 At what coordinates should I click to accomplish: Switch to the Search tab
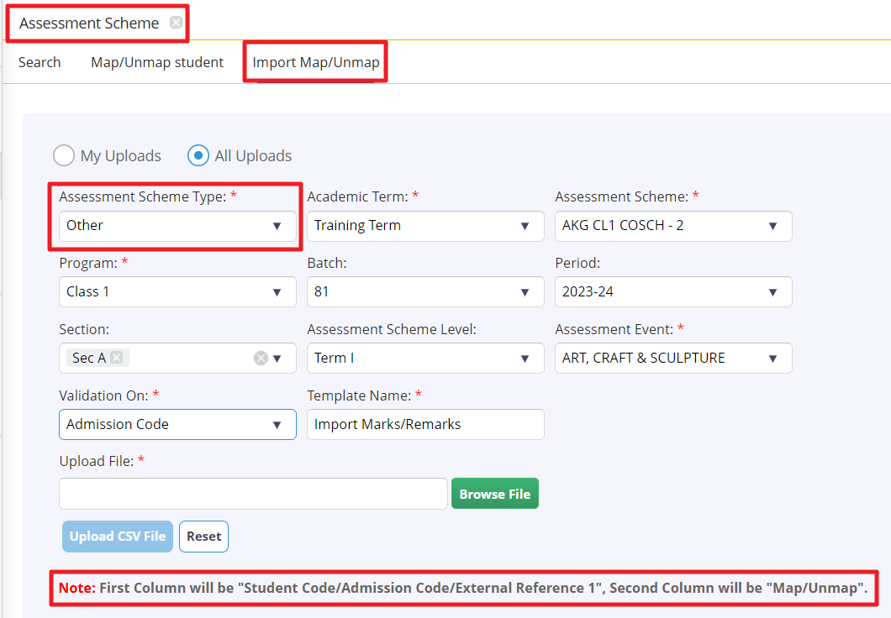pyautogui.click(x=40, y=62)
